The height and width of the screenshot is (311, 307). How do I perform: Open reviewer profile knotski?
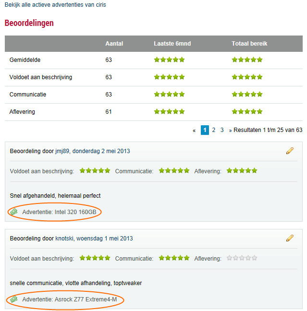[x=65, y=239]
